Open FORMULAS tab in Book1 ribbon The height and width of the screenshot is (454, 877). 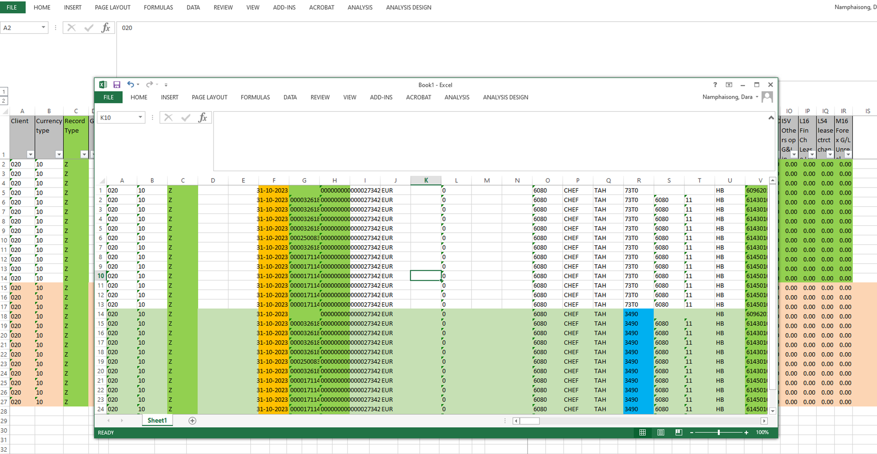255,97
